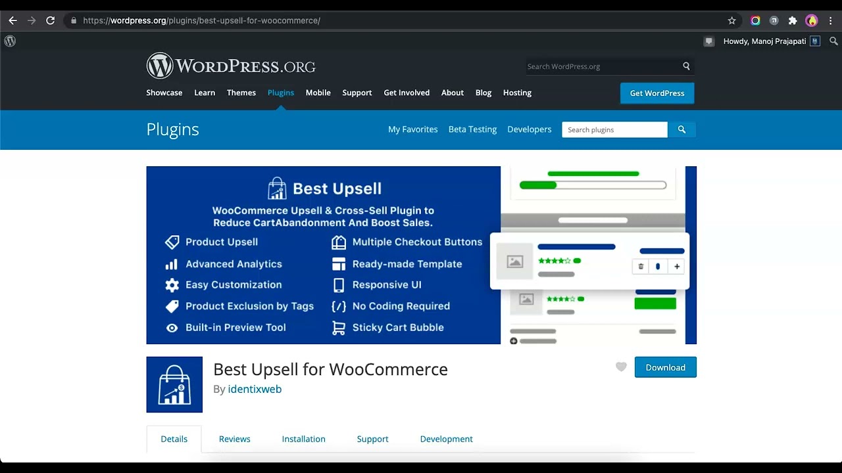
Task: Visit the Blog navigation link
Action: (483, 93)
